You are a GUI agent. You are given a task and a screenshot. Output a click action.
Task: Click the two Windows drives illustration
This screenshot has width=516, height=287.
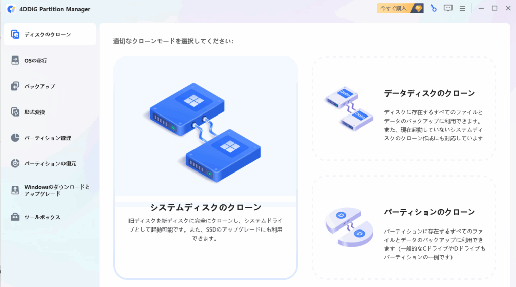[x=204, y=132]
